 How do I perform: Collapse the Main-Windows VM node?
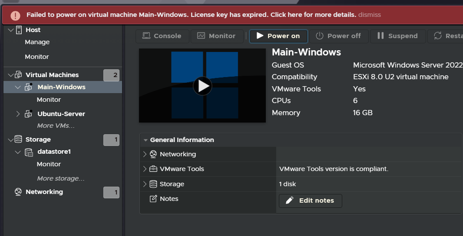coord(18,87)
